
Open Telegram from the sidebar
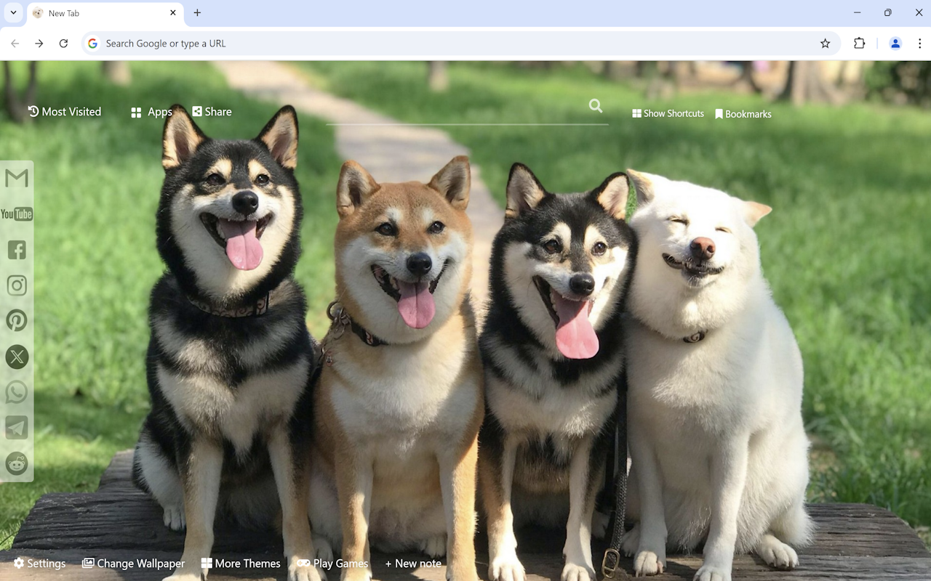pyautogui.click(x=16, y=428)
